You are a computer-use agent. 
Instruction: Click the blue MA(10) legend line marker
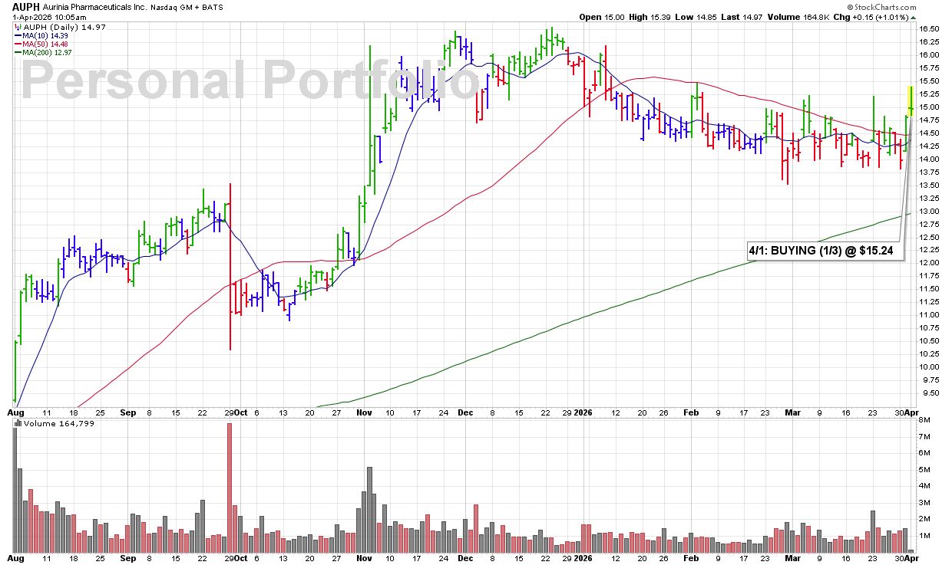pos(18,35)
